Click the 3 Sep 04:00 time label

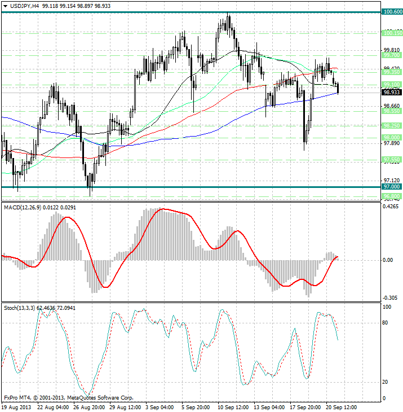pyautogui.click(x=160, y=407)
